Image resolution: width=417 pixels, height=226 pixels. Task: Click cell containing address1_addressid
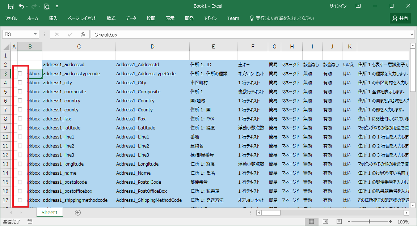pos(79,64)
